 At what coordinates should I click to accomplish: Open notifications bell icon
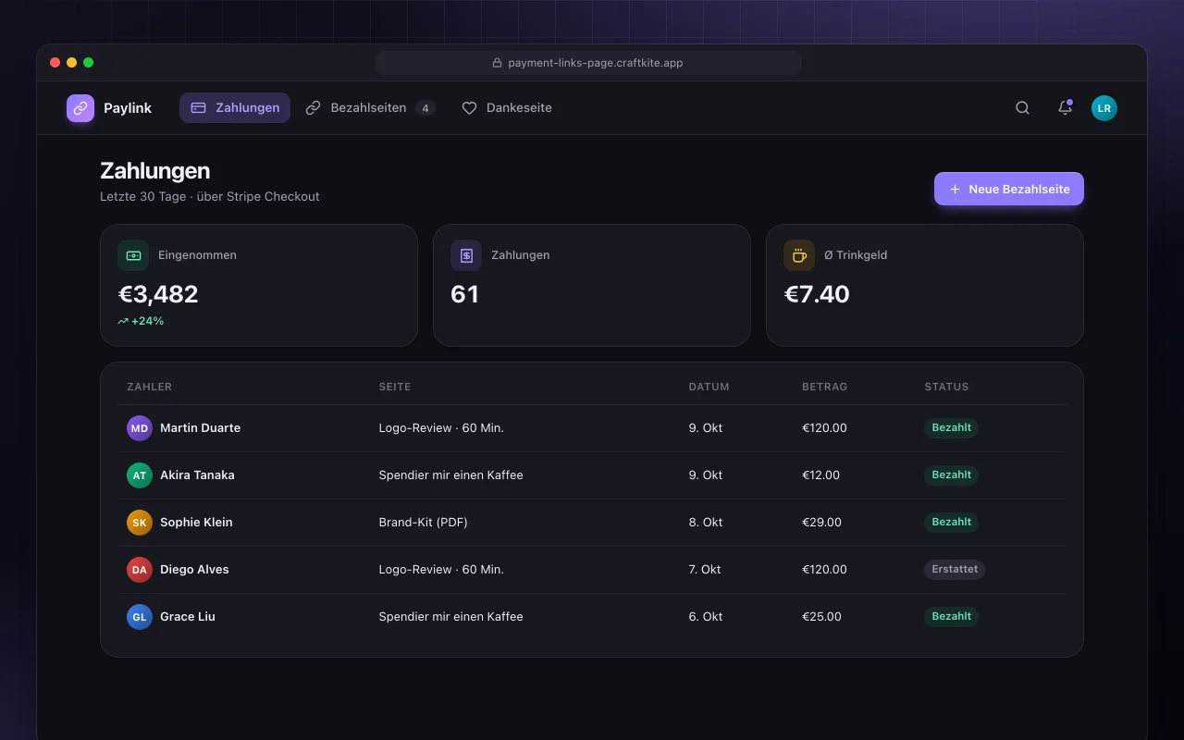tap(1065, 108)
